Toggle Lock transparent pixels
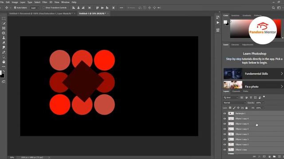 [x=230, y=108]
